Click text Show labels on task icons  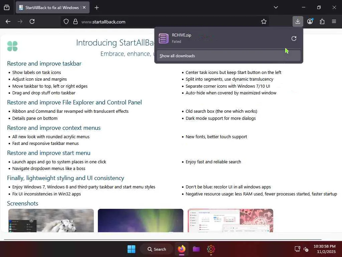[x=36, y=73]
